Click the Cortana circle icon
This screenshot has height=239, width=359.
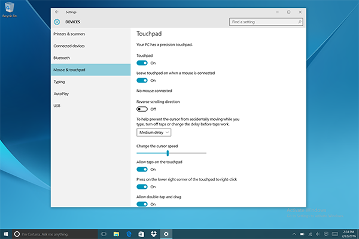(x=17, y=234)
